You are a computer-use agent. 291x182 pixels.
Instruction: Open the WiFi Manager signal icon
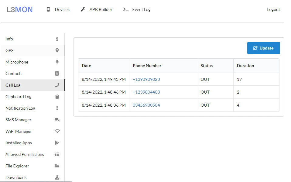tap(57, 131)
